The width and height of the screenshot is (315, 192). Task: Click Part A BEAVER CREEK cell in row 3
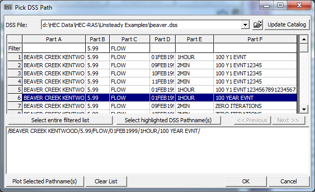(x=54, y=73)
